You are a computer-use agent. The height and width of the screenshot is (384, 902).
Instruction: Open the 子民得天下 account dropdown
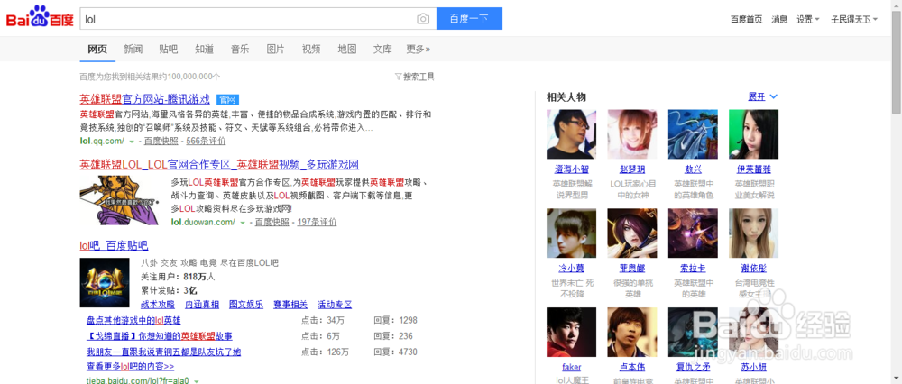point(854,19)
